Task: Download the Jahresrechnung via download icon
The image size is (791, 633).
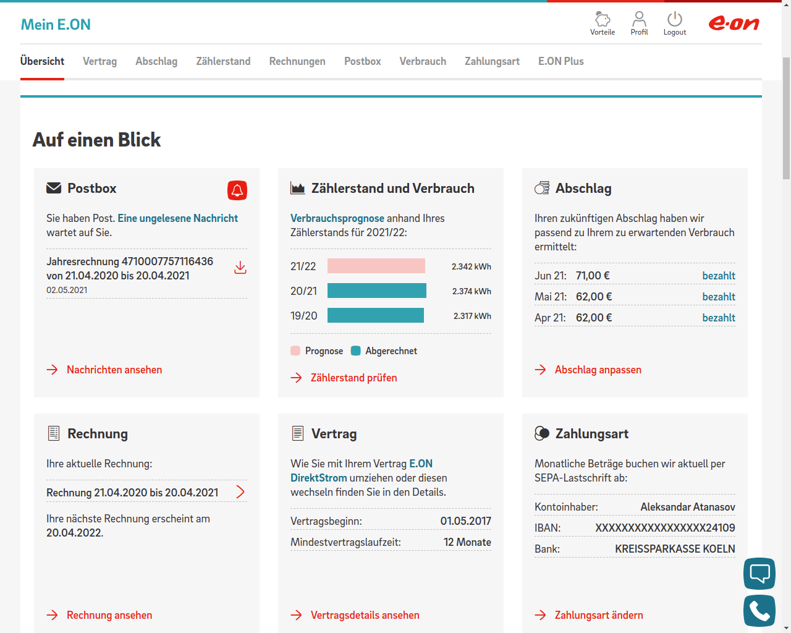Action: pyautogui.click(x=240, y=268)
